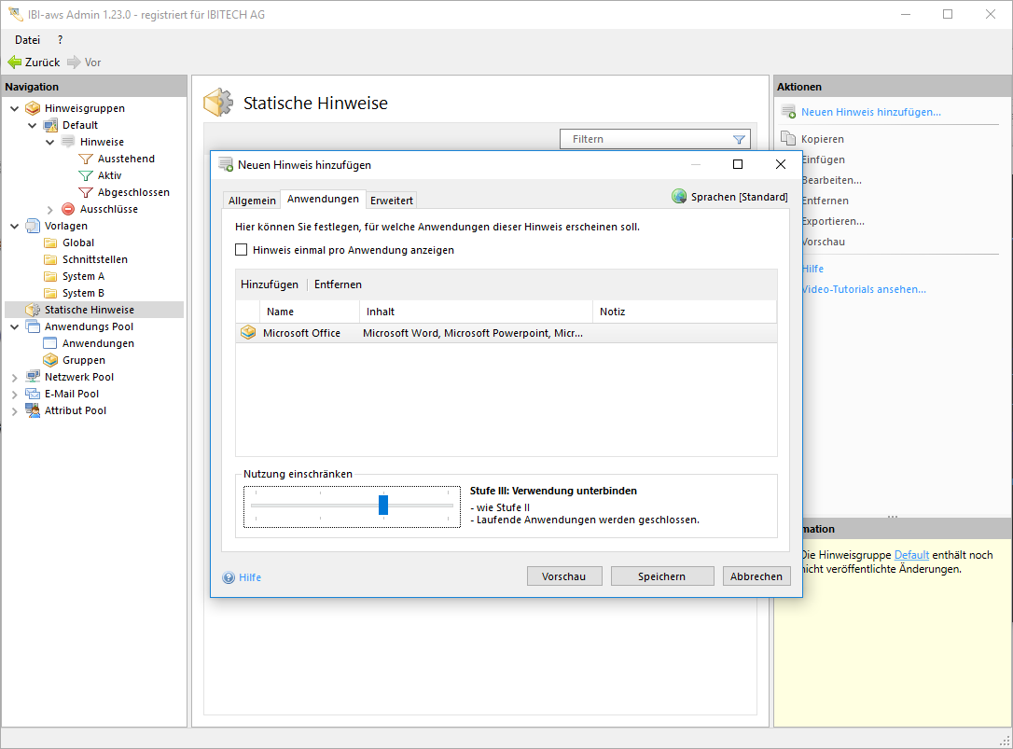Click the red Ausschlüsse icon in navigation

coord(68,209)
